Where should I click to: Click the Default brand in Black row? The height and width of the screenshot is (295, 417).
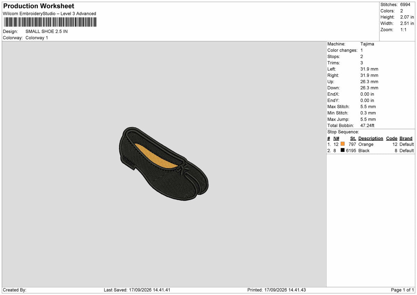pyautogui.click(x=407, y=151)
